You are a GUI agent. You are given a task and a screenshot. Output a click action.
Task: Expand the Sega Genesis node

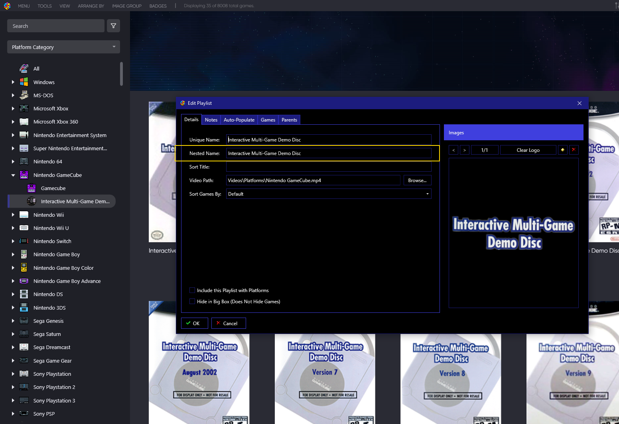pos(13,321)
